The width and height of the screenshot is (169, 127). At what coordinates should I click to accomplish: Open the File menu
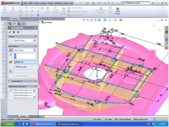(25, 3)
